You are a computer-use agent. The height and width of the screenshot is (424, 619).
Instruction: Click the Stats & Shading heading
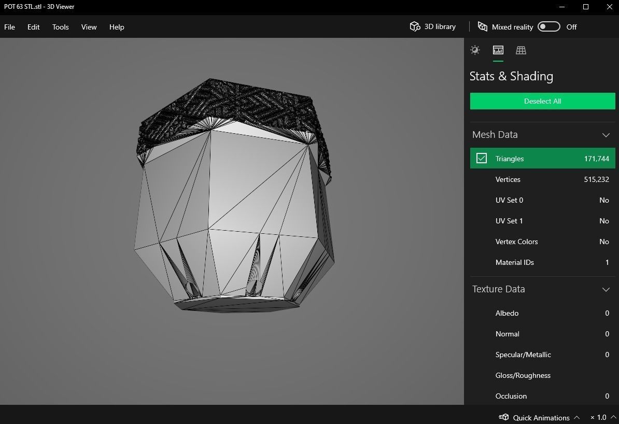pos(511,76)
